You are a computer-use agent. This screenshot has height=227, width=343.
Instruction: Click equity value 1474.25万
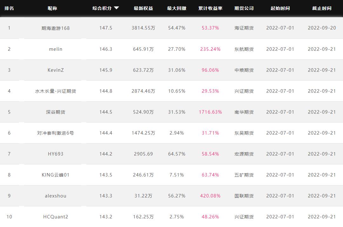[x=144, y=133]
